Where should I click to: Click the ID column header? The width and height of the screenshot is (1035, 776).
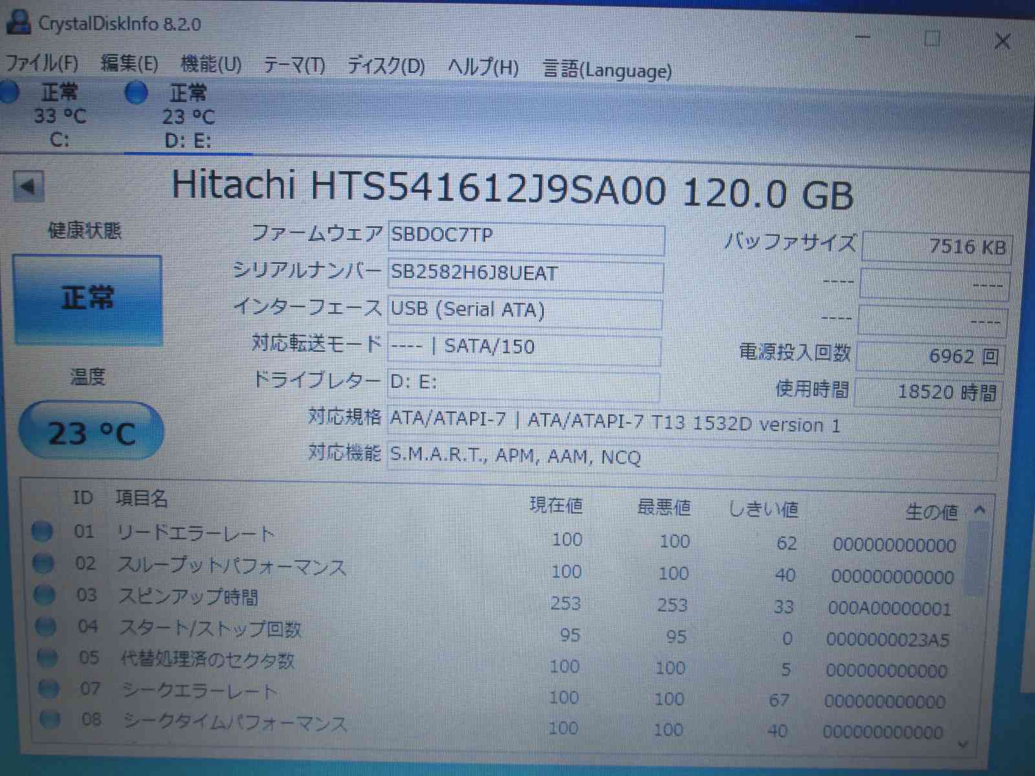83,497
